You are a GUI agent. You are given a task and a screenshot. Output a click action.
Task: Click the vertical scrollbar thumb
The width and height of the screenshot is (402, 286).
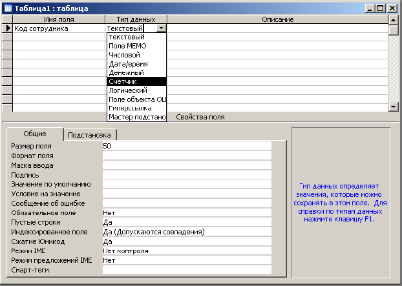click(x=394, y=30)
